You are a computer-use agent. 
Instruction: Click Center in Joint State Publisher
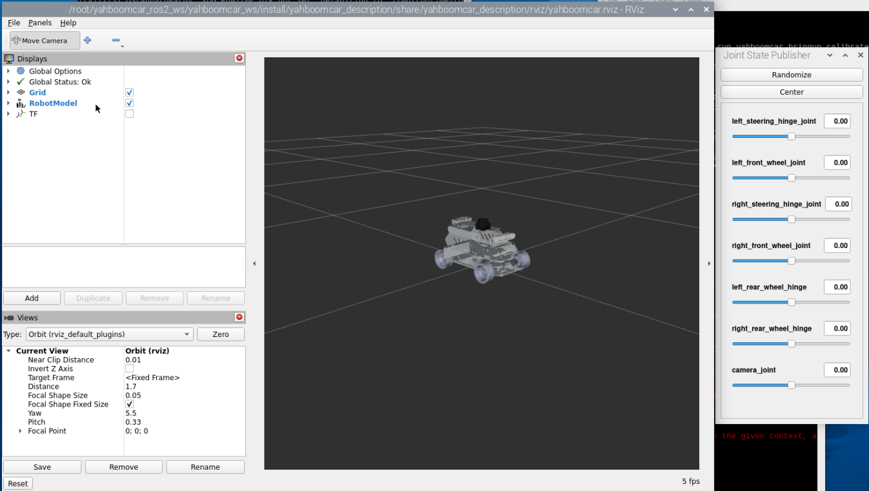pyautogui.click(x=792, y=92)
